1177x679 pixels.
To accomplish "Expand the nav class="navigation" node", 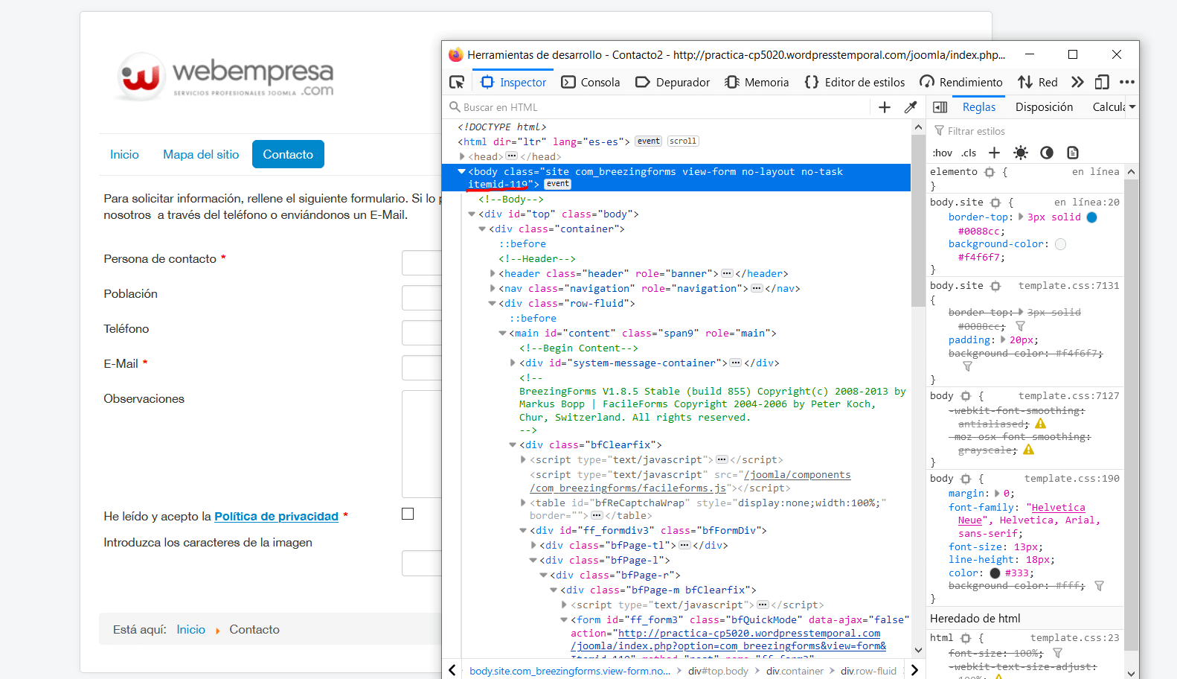I will pos(493,289).
